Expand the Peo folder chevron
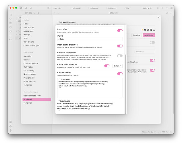 tap(16, 35)
